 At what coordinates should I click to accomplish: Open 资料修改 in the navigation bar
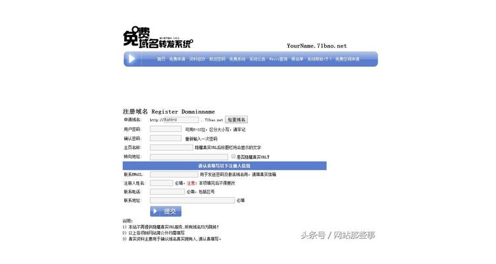(197, 59)
